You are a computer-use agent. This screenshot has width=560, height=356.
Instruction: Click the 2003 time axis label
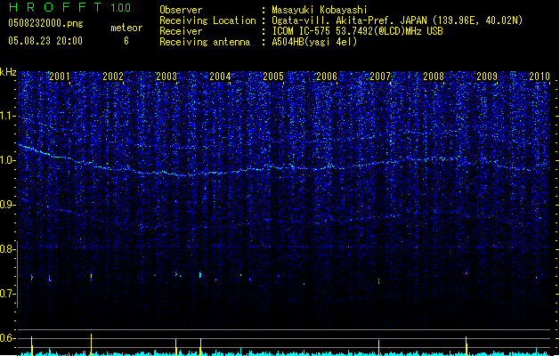(x=166, y=76)
